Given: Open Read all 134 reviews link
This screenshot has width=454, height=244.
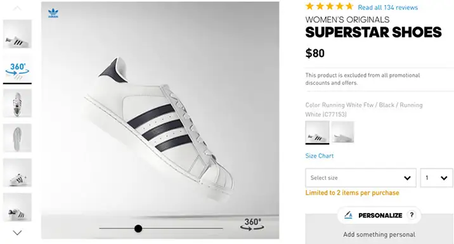Looking at the screenshot, I should [x=387, y=8].
